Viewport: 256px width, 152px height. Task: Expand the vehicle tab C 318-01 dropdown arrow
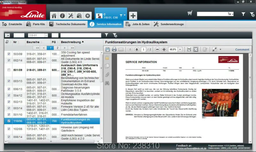[124, 15]
